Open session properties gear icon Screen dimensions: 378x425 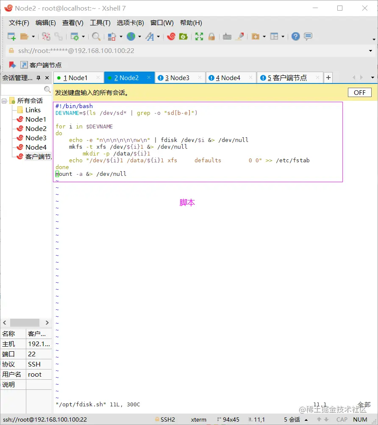tap(74, 36)
